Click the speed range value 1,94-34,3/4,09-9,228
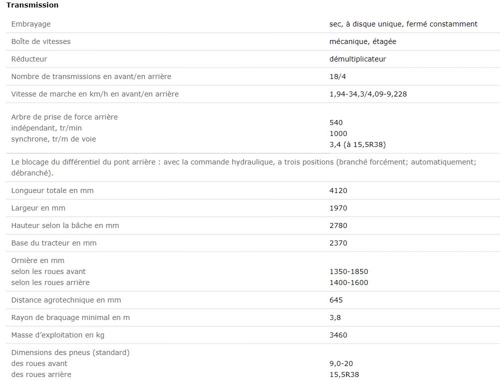This screenshot has width=500, height=383. [x=368, y=94]
